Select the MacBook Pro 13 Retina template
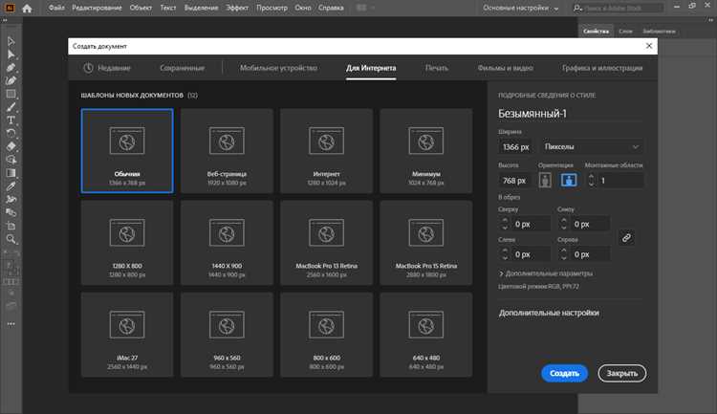717x414 pixels. [x=327, y=243]
